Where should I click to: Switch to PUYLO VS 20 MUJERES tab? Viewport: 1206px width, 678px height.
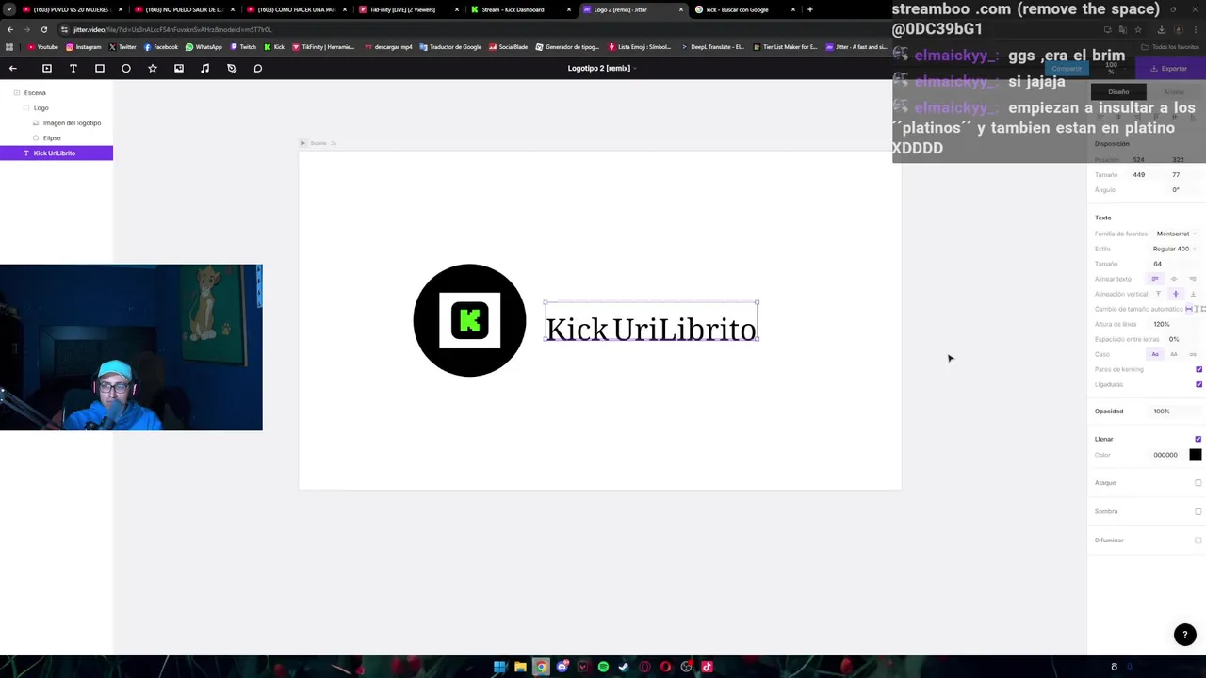(71, 9)
